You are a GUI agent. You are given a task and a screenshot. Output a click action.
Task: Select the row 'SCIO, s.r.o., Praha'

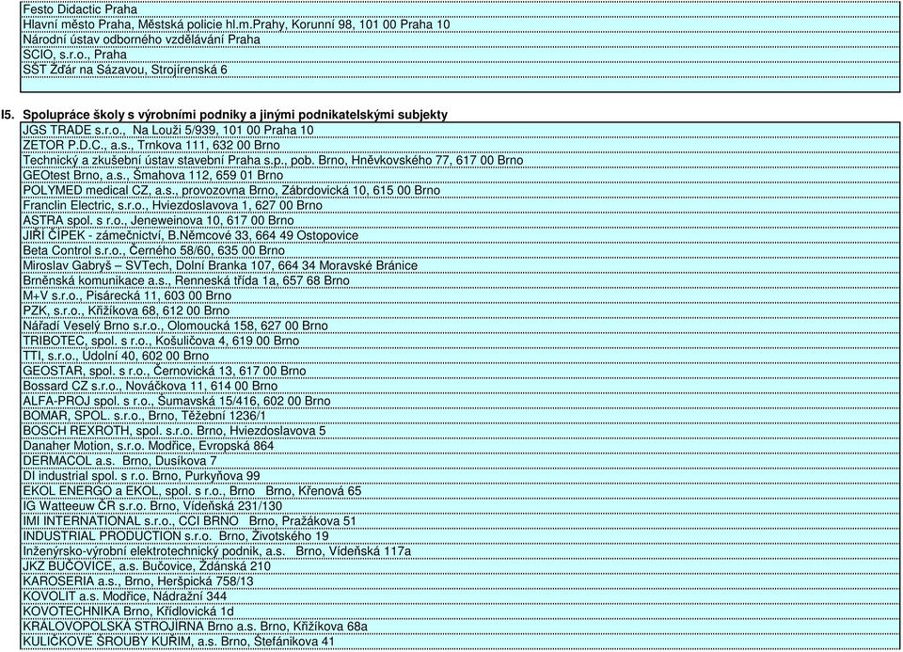tap(460, 55)
